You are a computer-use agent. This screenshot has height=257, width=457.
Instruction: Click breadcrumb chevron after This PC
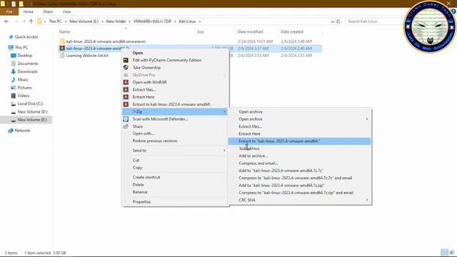tap(66, 21)
